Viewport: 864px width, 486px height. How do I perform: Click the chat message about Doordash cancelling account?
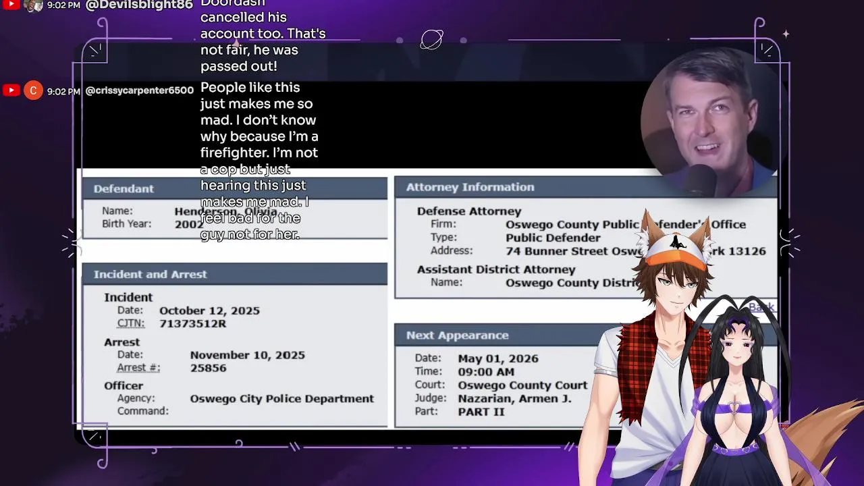(x=263, y=36)
